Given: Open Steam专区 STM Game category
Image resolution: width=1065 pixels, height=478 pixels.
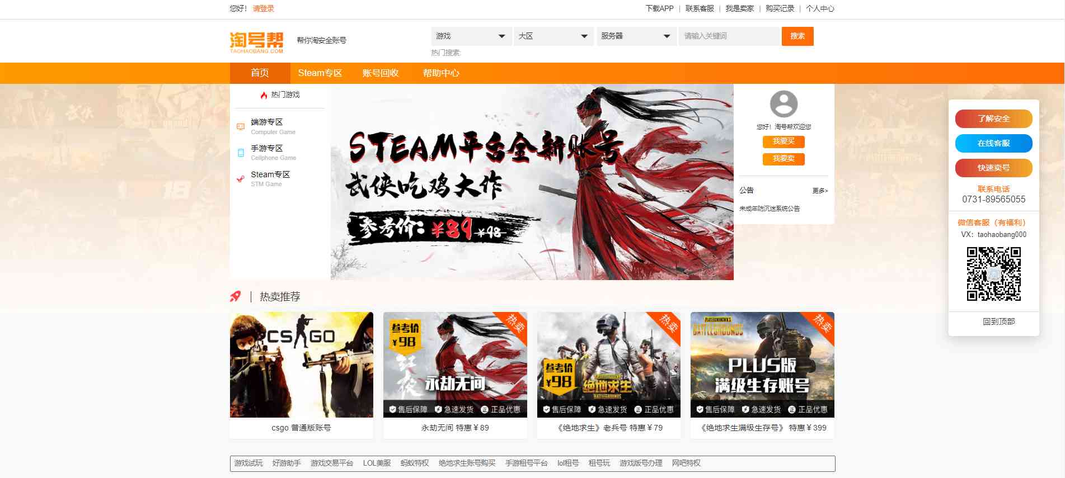Looking at the screenshot, I should coord(270,179).
